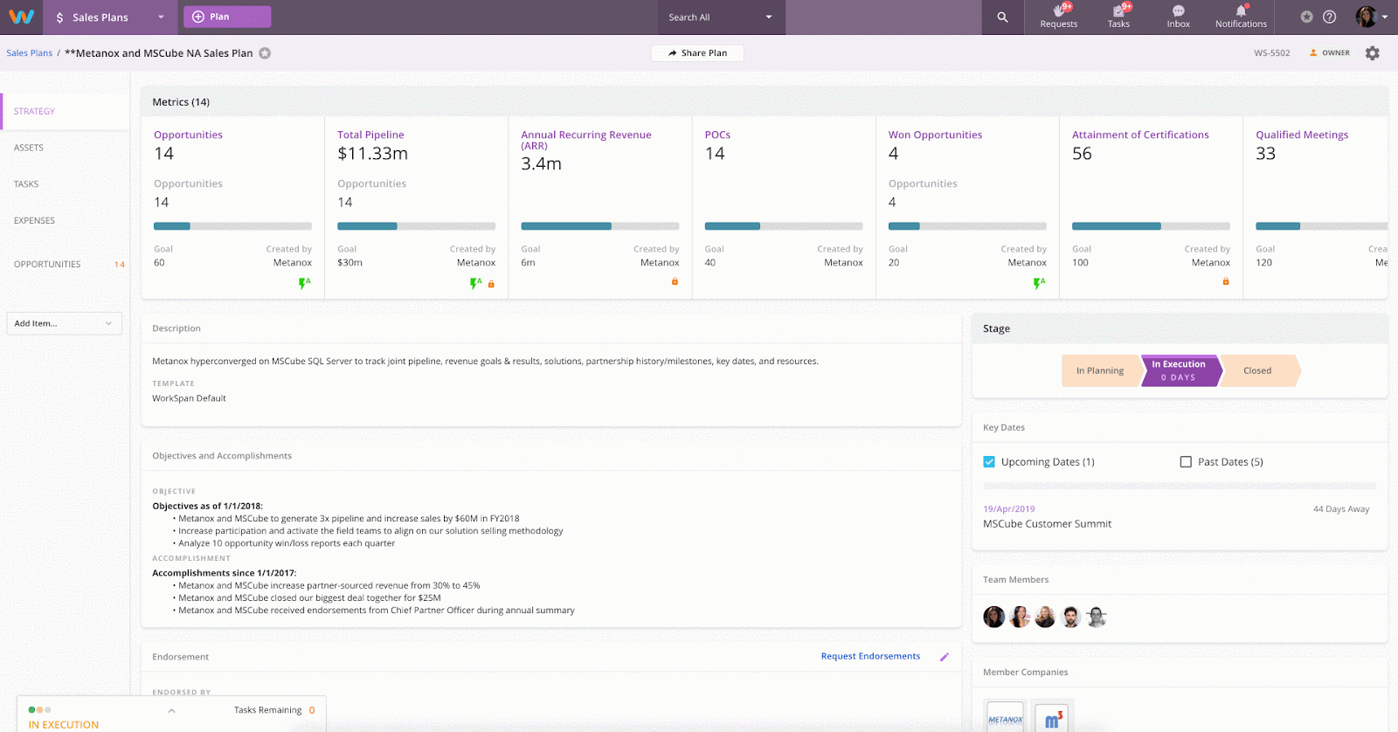Open the Opportunities sidebar tab
Screen dimensions: 1398x732
click(47, 265)
